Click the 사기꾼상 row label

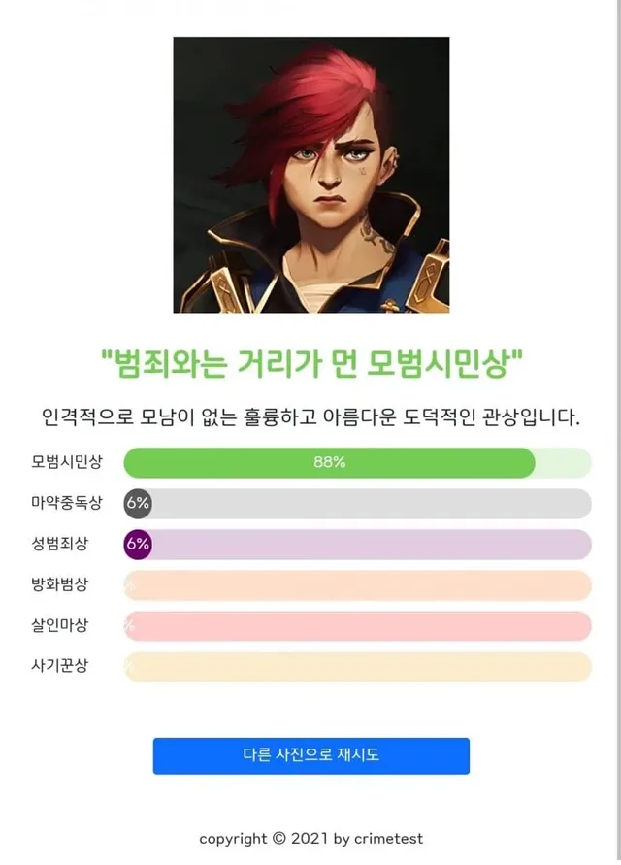click(60, 666)
